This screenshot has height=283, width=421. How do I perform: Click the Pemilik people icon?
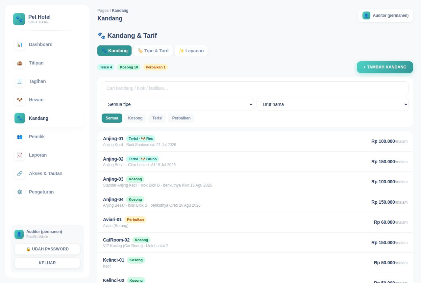20,137
